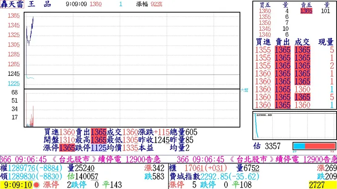Viewport: 337px width, 189px height.
Task: Click the 68 label on the volume axis
Action: [15, 92]
